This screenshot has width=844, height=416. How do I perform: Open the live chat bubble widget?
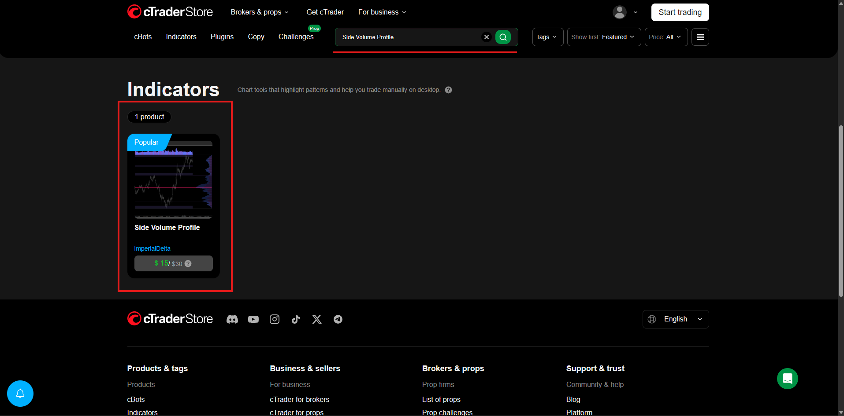point(788,379)
